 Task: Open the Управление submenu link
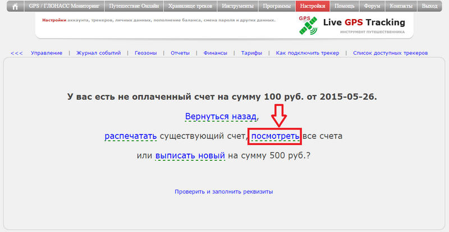coord(47,53)
